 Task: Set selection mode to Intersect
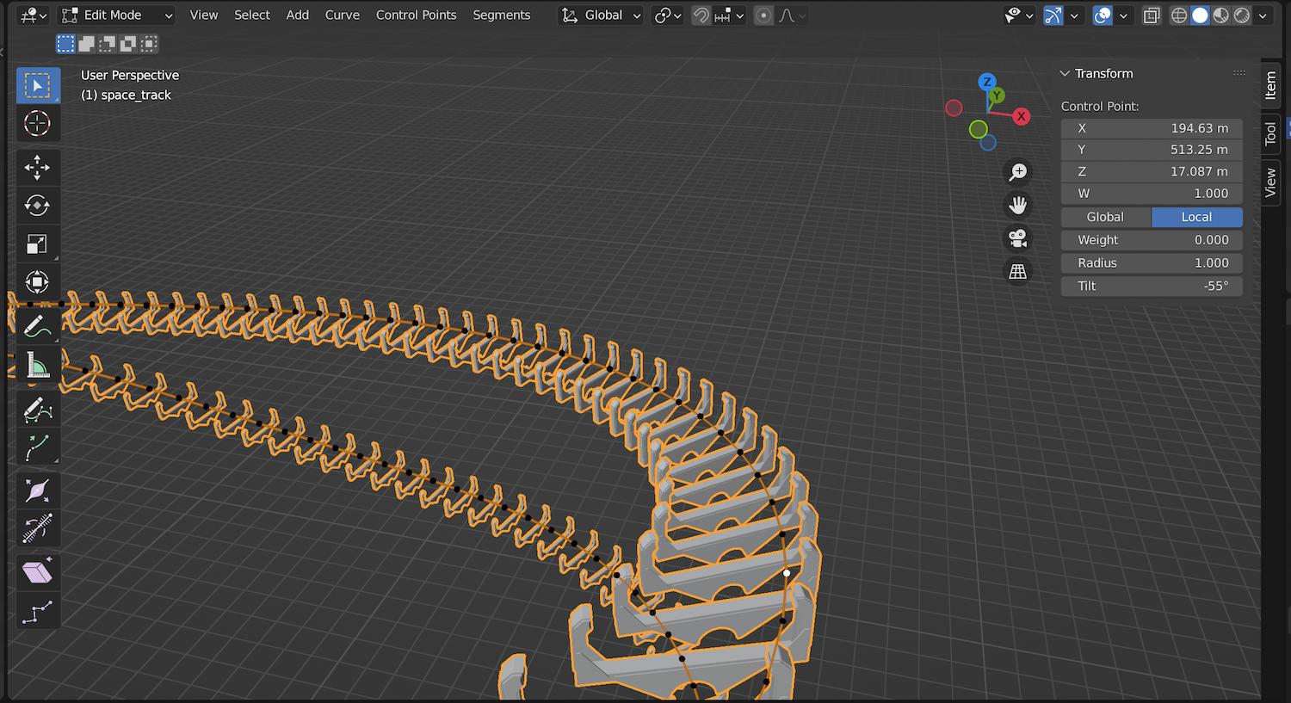tap(149, 44)
